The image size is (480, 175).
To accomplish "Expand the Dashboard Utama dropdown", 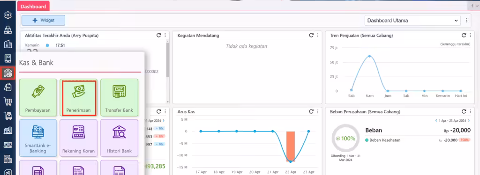I will [412, 21].
